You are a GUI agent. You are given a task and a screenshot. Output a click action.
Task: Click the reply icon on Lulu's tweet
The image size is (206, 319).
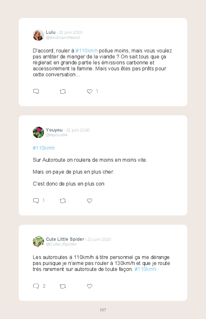coord(36,91)
